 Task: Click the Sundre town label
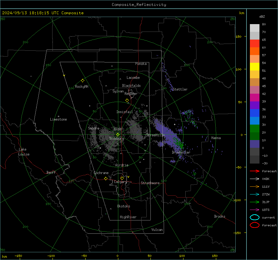point(94,128)
